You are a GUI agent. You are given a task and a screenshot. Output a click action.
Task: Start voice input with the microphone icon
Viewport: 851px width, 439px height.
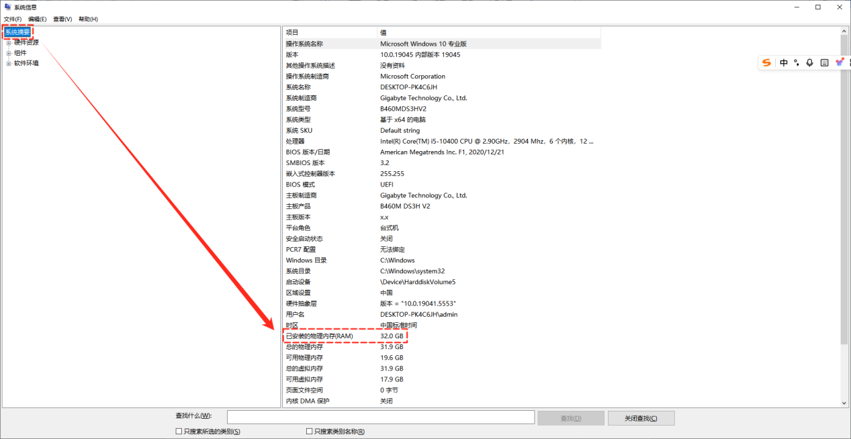[809, 62]
